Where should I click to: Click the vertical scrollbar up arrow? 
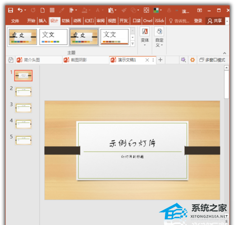(x=227, y=68)
